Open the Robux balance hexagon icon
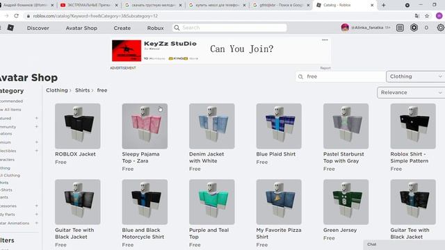This screenshot has height=250, width=445. point(414,28)
